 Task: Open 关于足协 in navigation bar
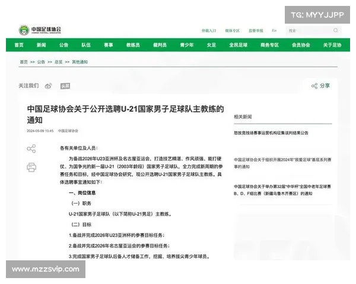332,45
